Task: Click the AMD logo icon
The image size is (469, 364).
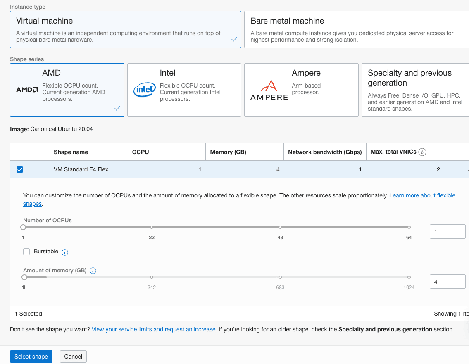Action: (27, 90)
